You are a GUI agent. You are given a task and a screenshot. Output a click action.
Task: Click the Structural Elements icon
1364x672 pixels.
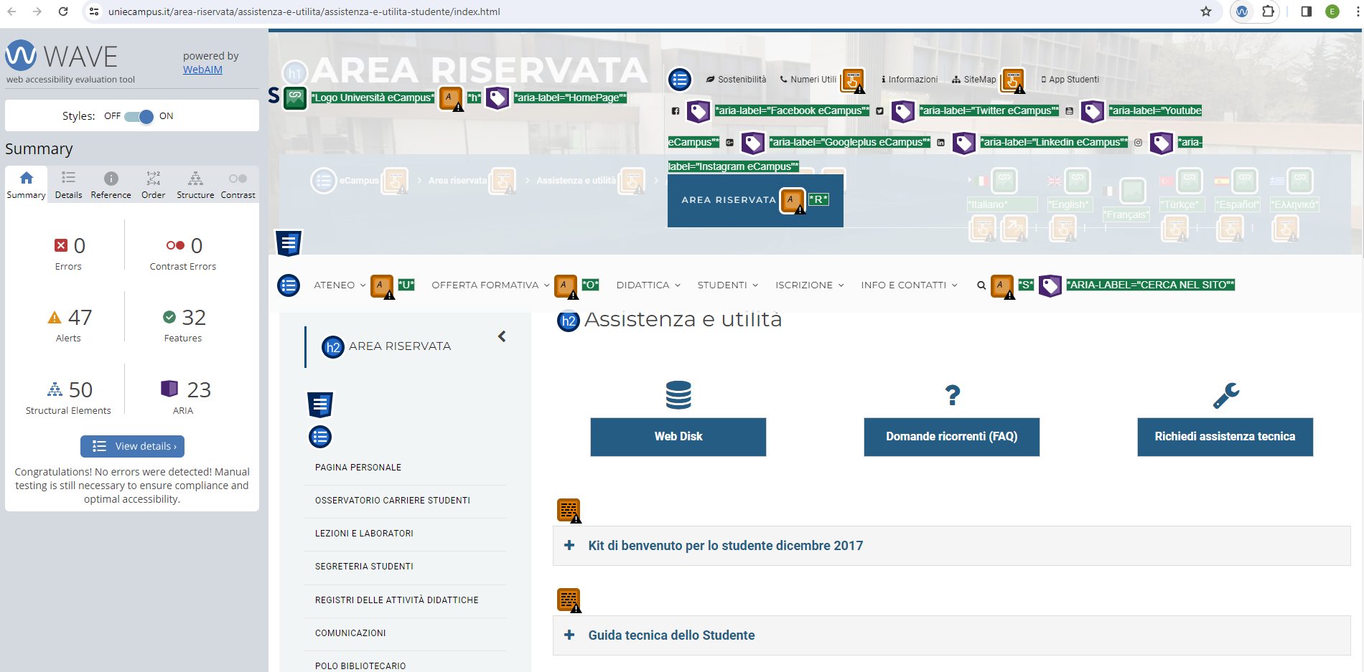tap(55, 389)
